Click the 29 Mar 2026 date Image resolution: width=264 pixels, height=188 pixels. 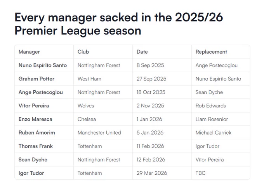pos(152,173)
